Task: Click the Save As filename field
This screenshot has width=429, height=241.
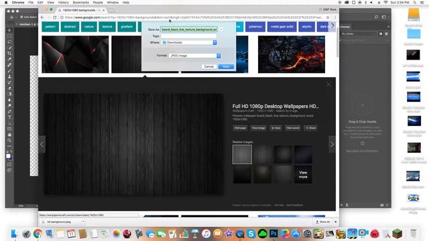Action: [189, 29]
